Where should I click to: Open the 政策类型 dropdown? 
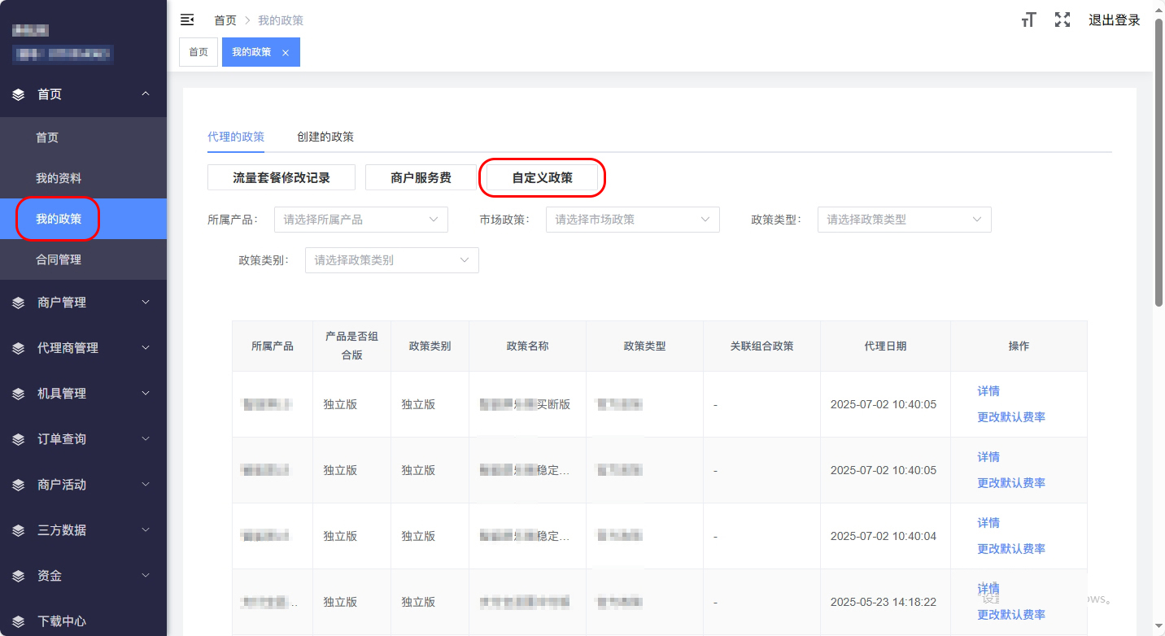(904, 220)
